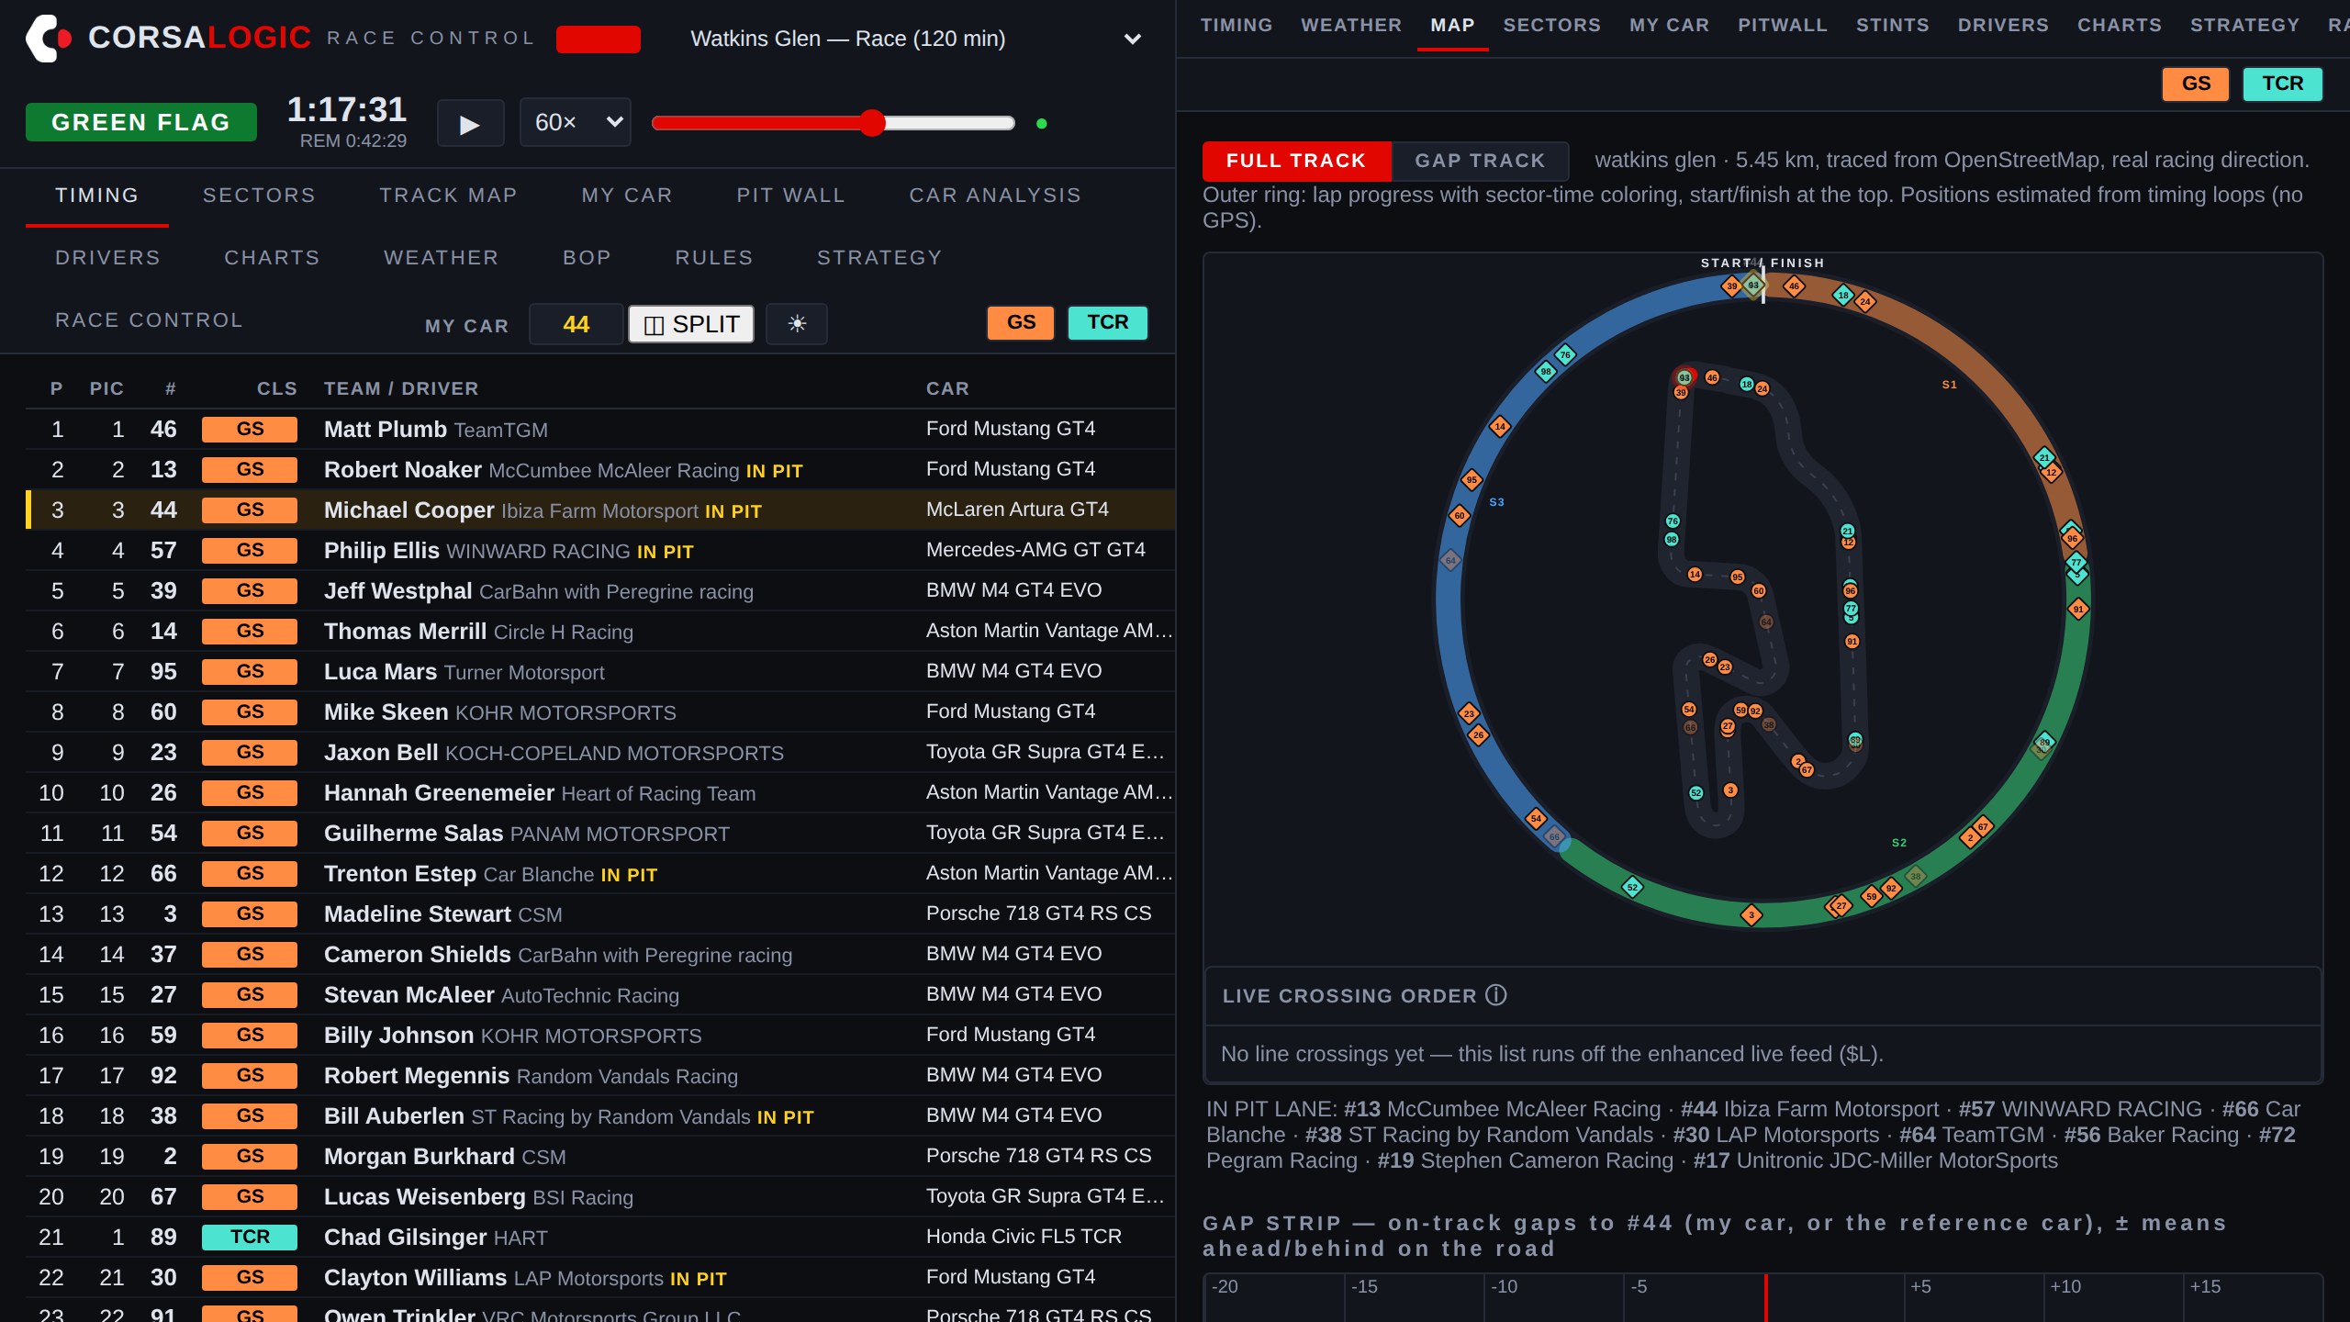This screenshot has width=2350, height=1322.
Task: Select car 54 diamond on outer ring
Action: click(x=1536, y=819)
